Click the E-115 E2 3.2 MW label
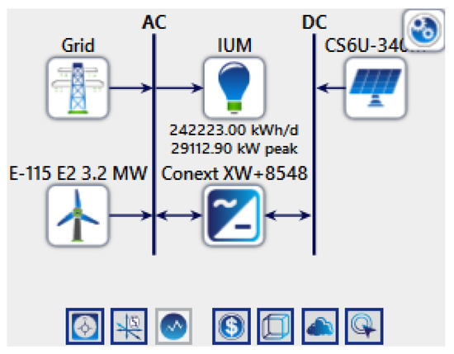This screenshot has height=354, width=454. tap(78, 173)
